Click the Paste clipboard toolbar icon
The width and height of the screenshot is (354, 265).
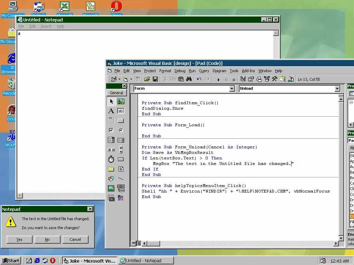181,79
